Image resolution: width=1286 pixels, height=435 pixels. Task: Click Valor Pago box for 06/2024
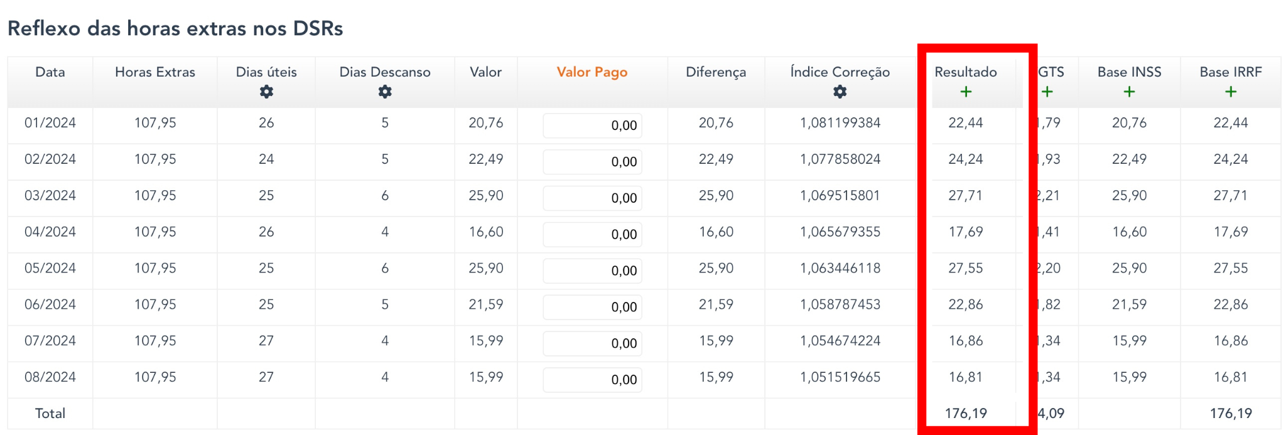coord(592,308)
